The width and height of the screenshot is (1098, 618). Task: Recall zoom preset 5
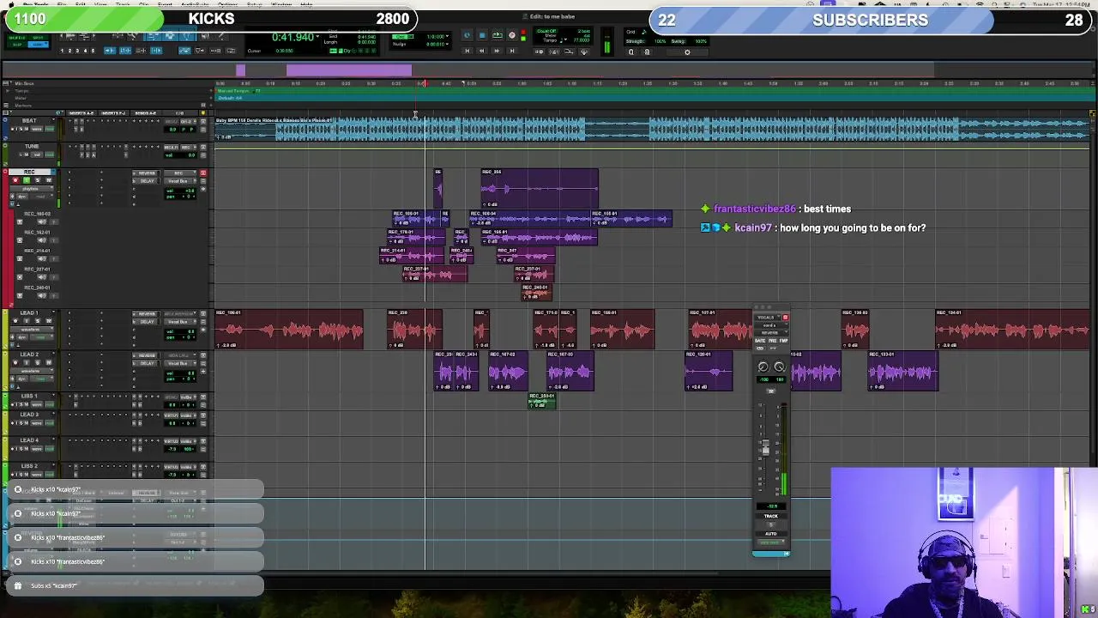coord(93,51)
